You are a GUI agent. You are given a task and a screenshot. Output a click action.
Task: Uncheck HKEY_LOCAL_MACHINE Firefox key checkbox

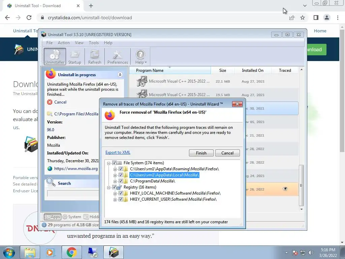pyautogui.click(x=121, y=193)
